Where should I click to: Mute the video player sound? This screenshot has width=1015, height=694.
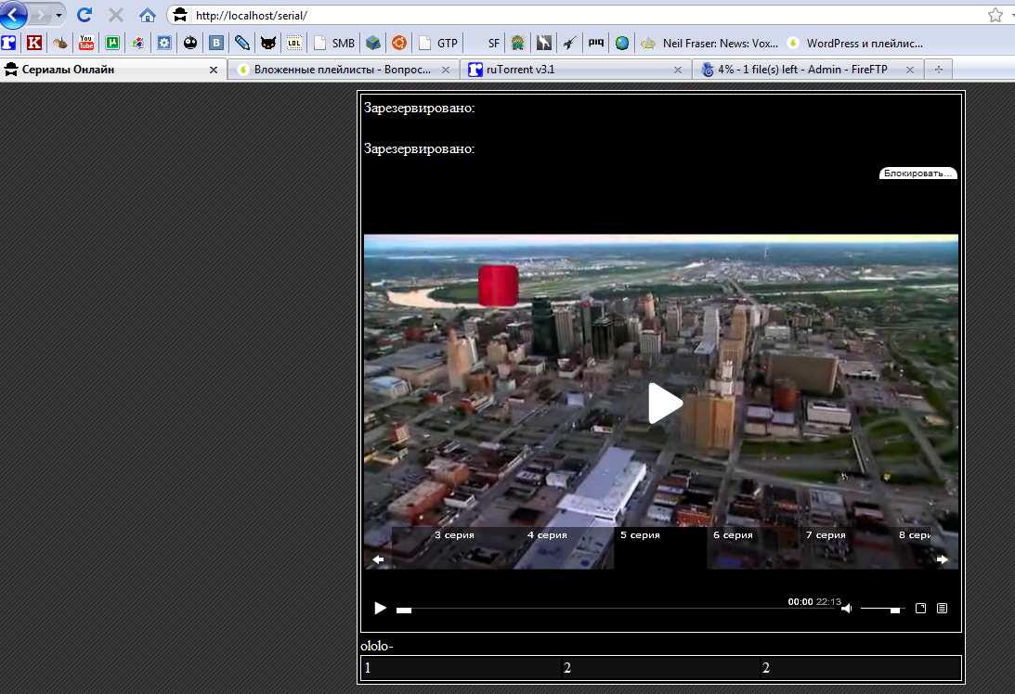[x=846, y=609]
